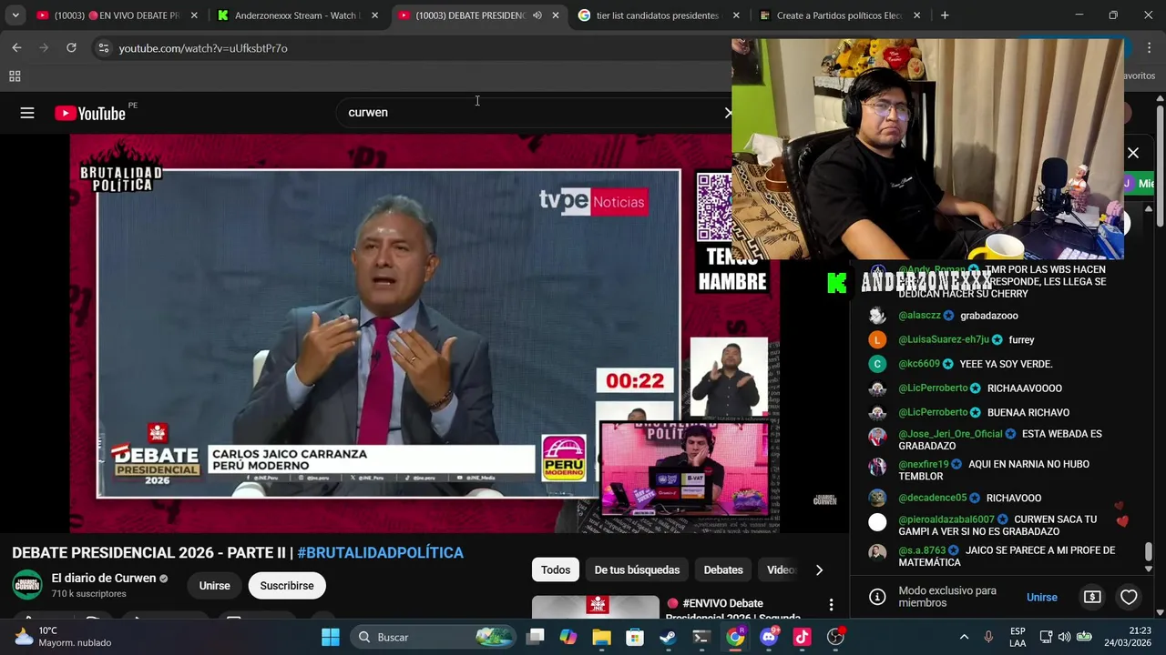Image resolution: width=1166 pixels, height=655 pixels.
Task: Select the Todos filter chip
Action: point(556,569)
